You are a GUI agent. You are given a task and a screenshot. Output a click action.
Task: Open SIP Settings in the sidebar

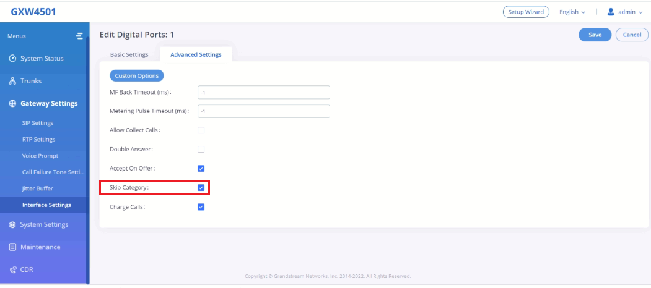pyautogui.click(x=38, y=123)
